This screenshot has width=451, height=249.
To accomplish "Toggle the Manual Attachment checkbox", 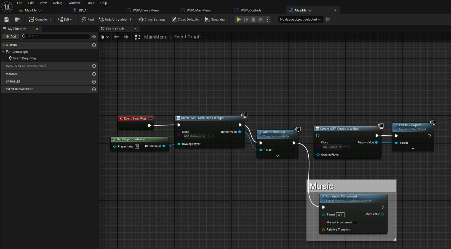I will [x=355, y=223].
